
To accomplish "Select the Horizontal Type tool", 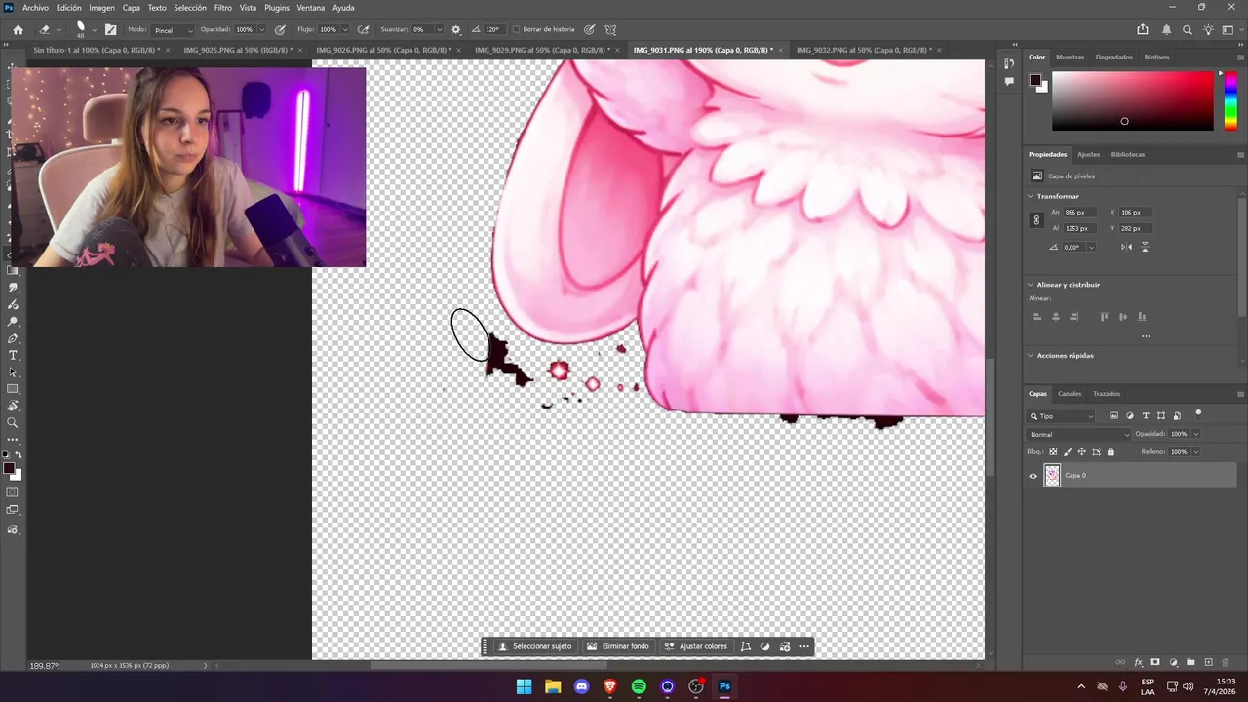I will [13, 355].
